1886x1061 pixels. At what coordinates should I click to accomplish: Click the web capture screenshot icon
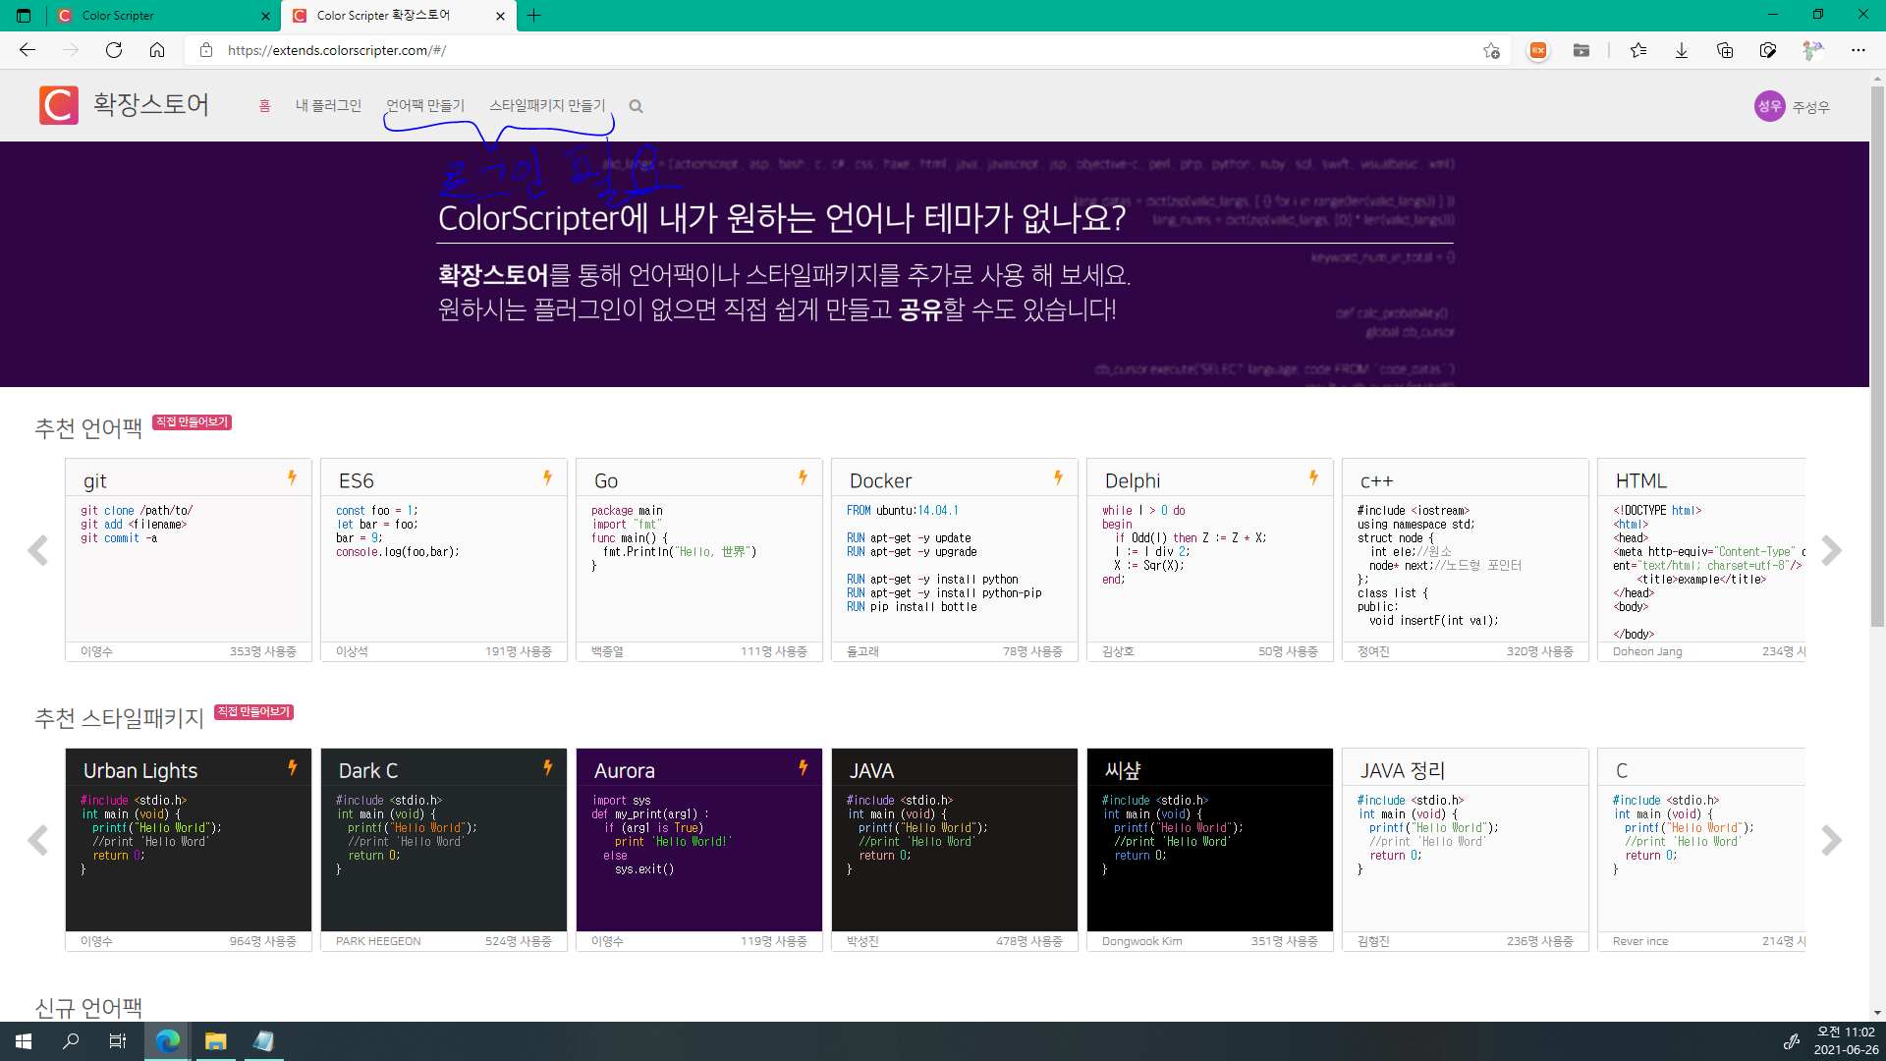click(1768, 50)
